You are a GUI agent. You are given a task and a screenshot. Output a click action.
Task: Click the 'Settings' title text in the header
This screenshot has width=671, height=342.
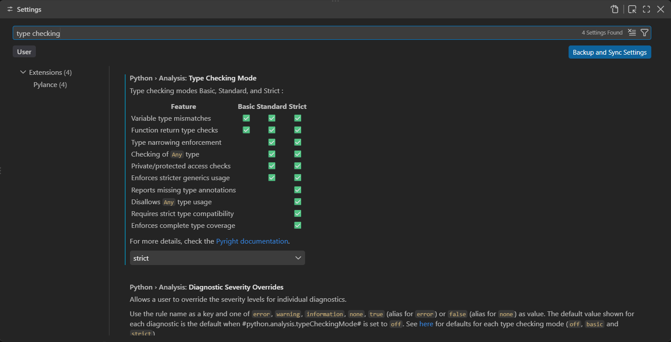(29, 9)
